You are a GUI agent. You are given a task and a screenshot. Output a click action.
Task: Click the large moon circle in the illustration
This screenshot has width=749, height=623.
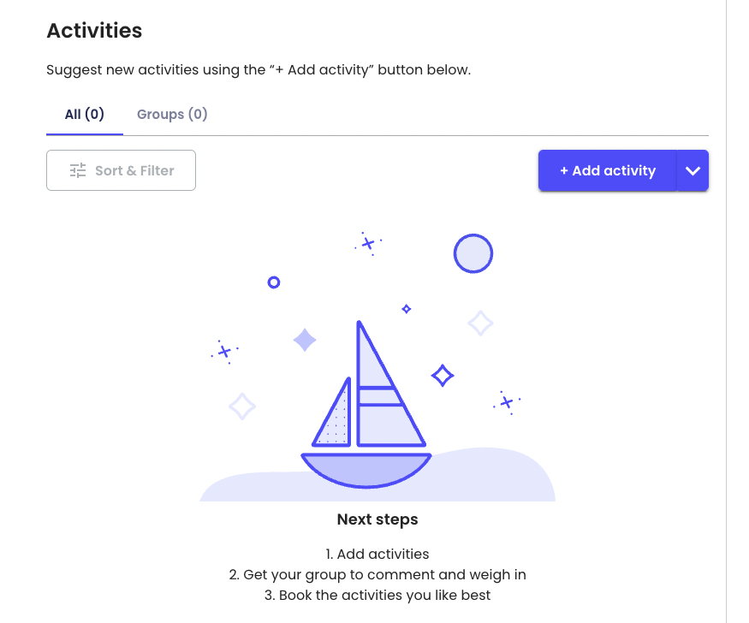tap(473, 253)
